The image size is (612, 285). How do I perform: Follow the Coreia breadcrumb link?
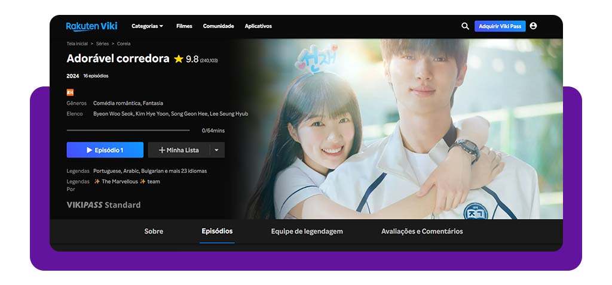124,44
